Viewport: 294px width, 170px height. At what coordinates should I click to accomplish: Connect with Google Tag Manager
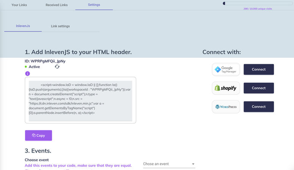[x=259, y=70]
